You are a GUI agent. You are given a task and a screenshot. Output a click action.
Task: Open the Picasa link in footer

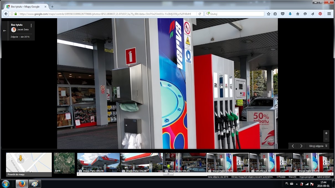coord(281,177)
